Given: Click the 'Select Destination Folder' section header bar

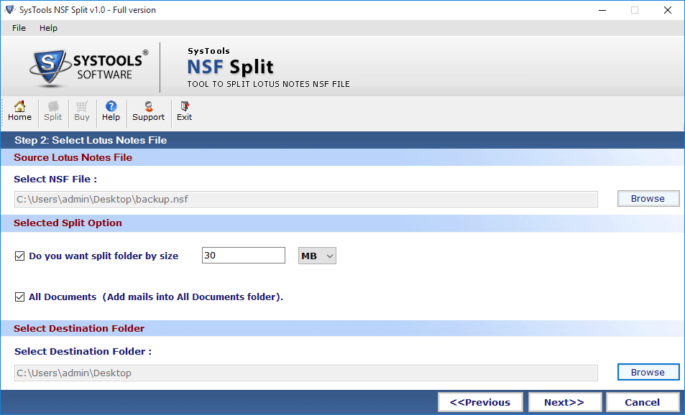Looking at the screenshot, I should (342, 328).
